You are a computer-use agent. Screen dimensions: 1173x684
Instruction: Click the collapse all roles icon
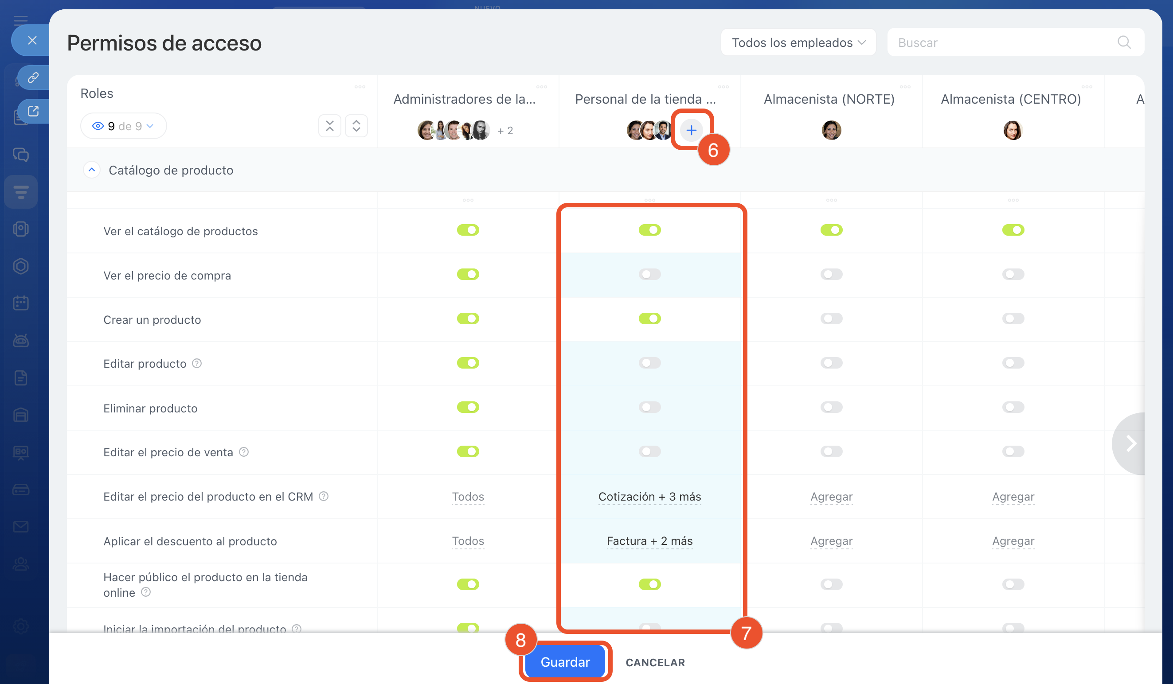pos(329,126)
